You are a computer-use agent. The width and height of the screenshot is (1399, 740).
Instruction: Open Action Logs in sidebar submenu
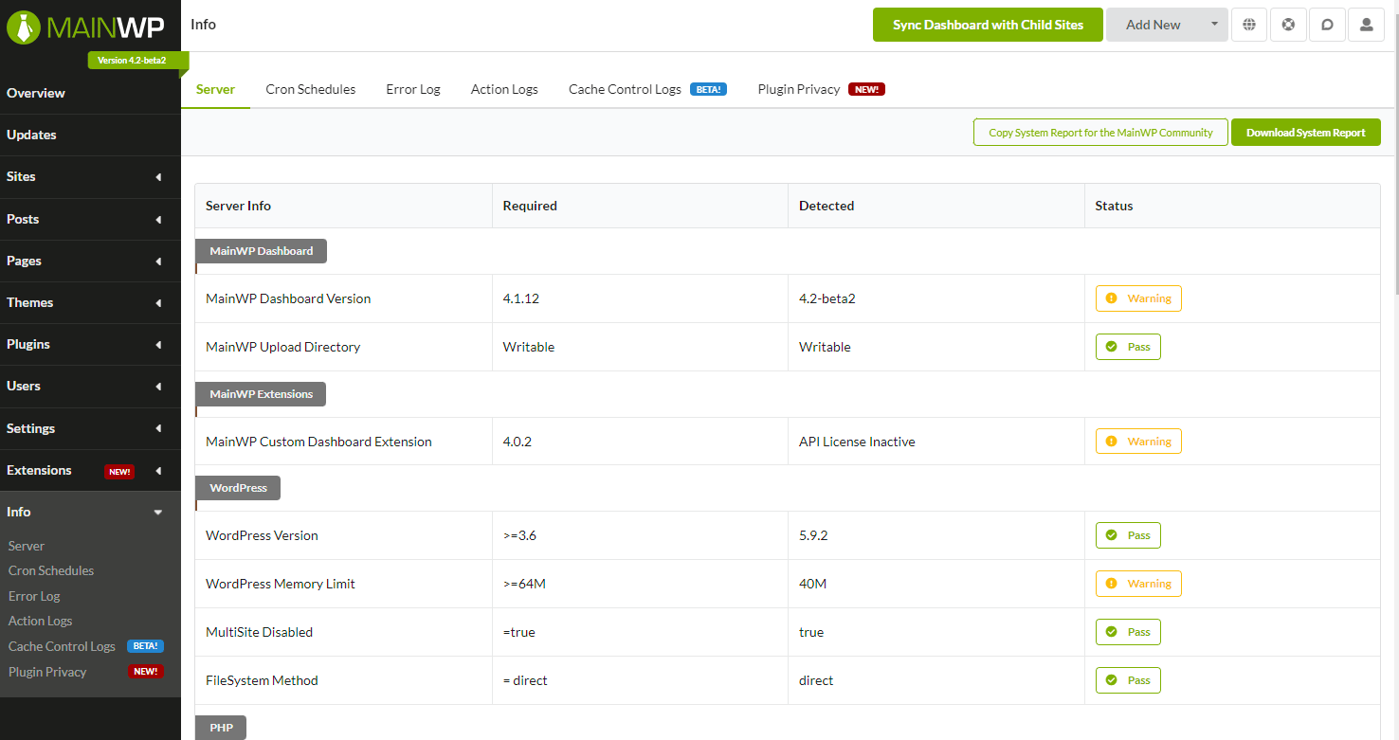pyautogui.click(x=40, y=621)
